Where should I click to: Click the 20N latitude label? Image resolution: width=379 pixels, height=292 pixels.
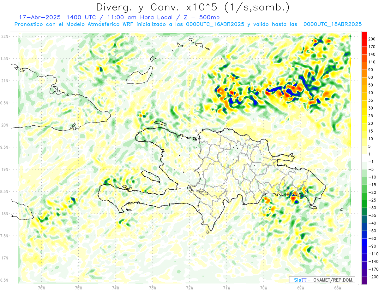pos(4,125)
